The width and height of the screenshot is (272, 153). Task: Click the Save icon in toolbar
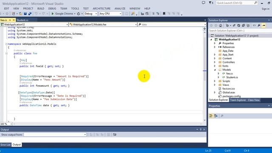[x=25, y=14]
